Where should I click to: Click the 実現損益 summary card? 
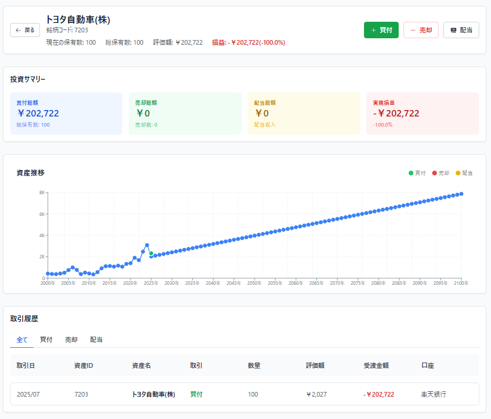(x=423, y=114)
